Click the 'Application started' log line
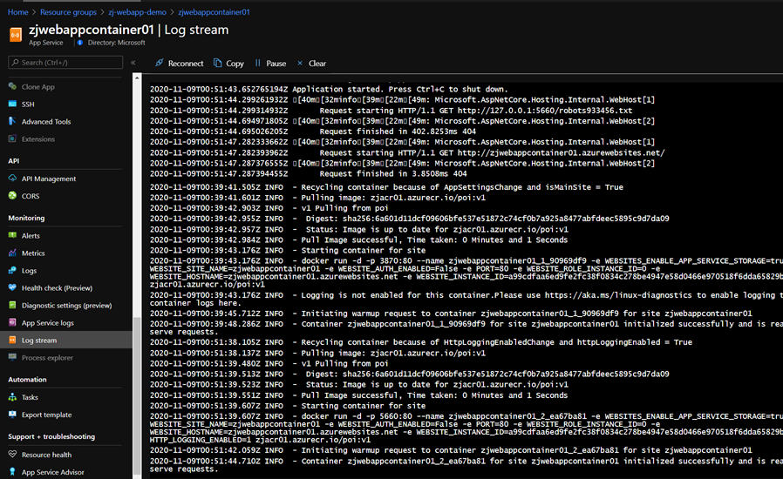 [329, 90]
